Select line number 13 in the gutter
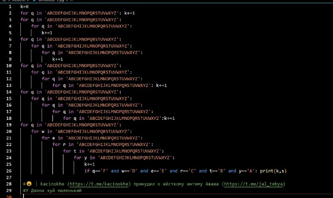The image size is (333, 198). 9,85
